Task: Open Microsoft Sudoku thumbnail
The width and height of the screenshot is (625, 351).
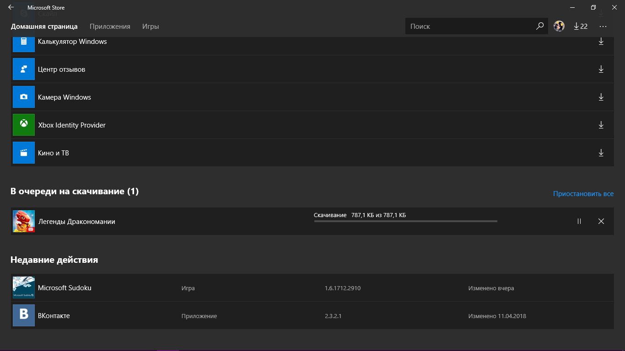Action: [x=24, y=288]
